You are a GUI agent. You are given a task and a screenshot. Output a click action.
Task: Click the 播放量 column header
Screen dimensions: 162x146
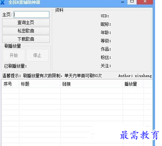pyautogui.click(x=133, y=84)
